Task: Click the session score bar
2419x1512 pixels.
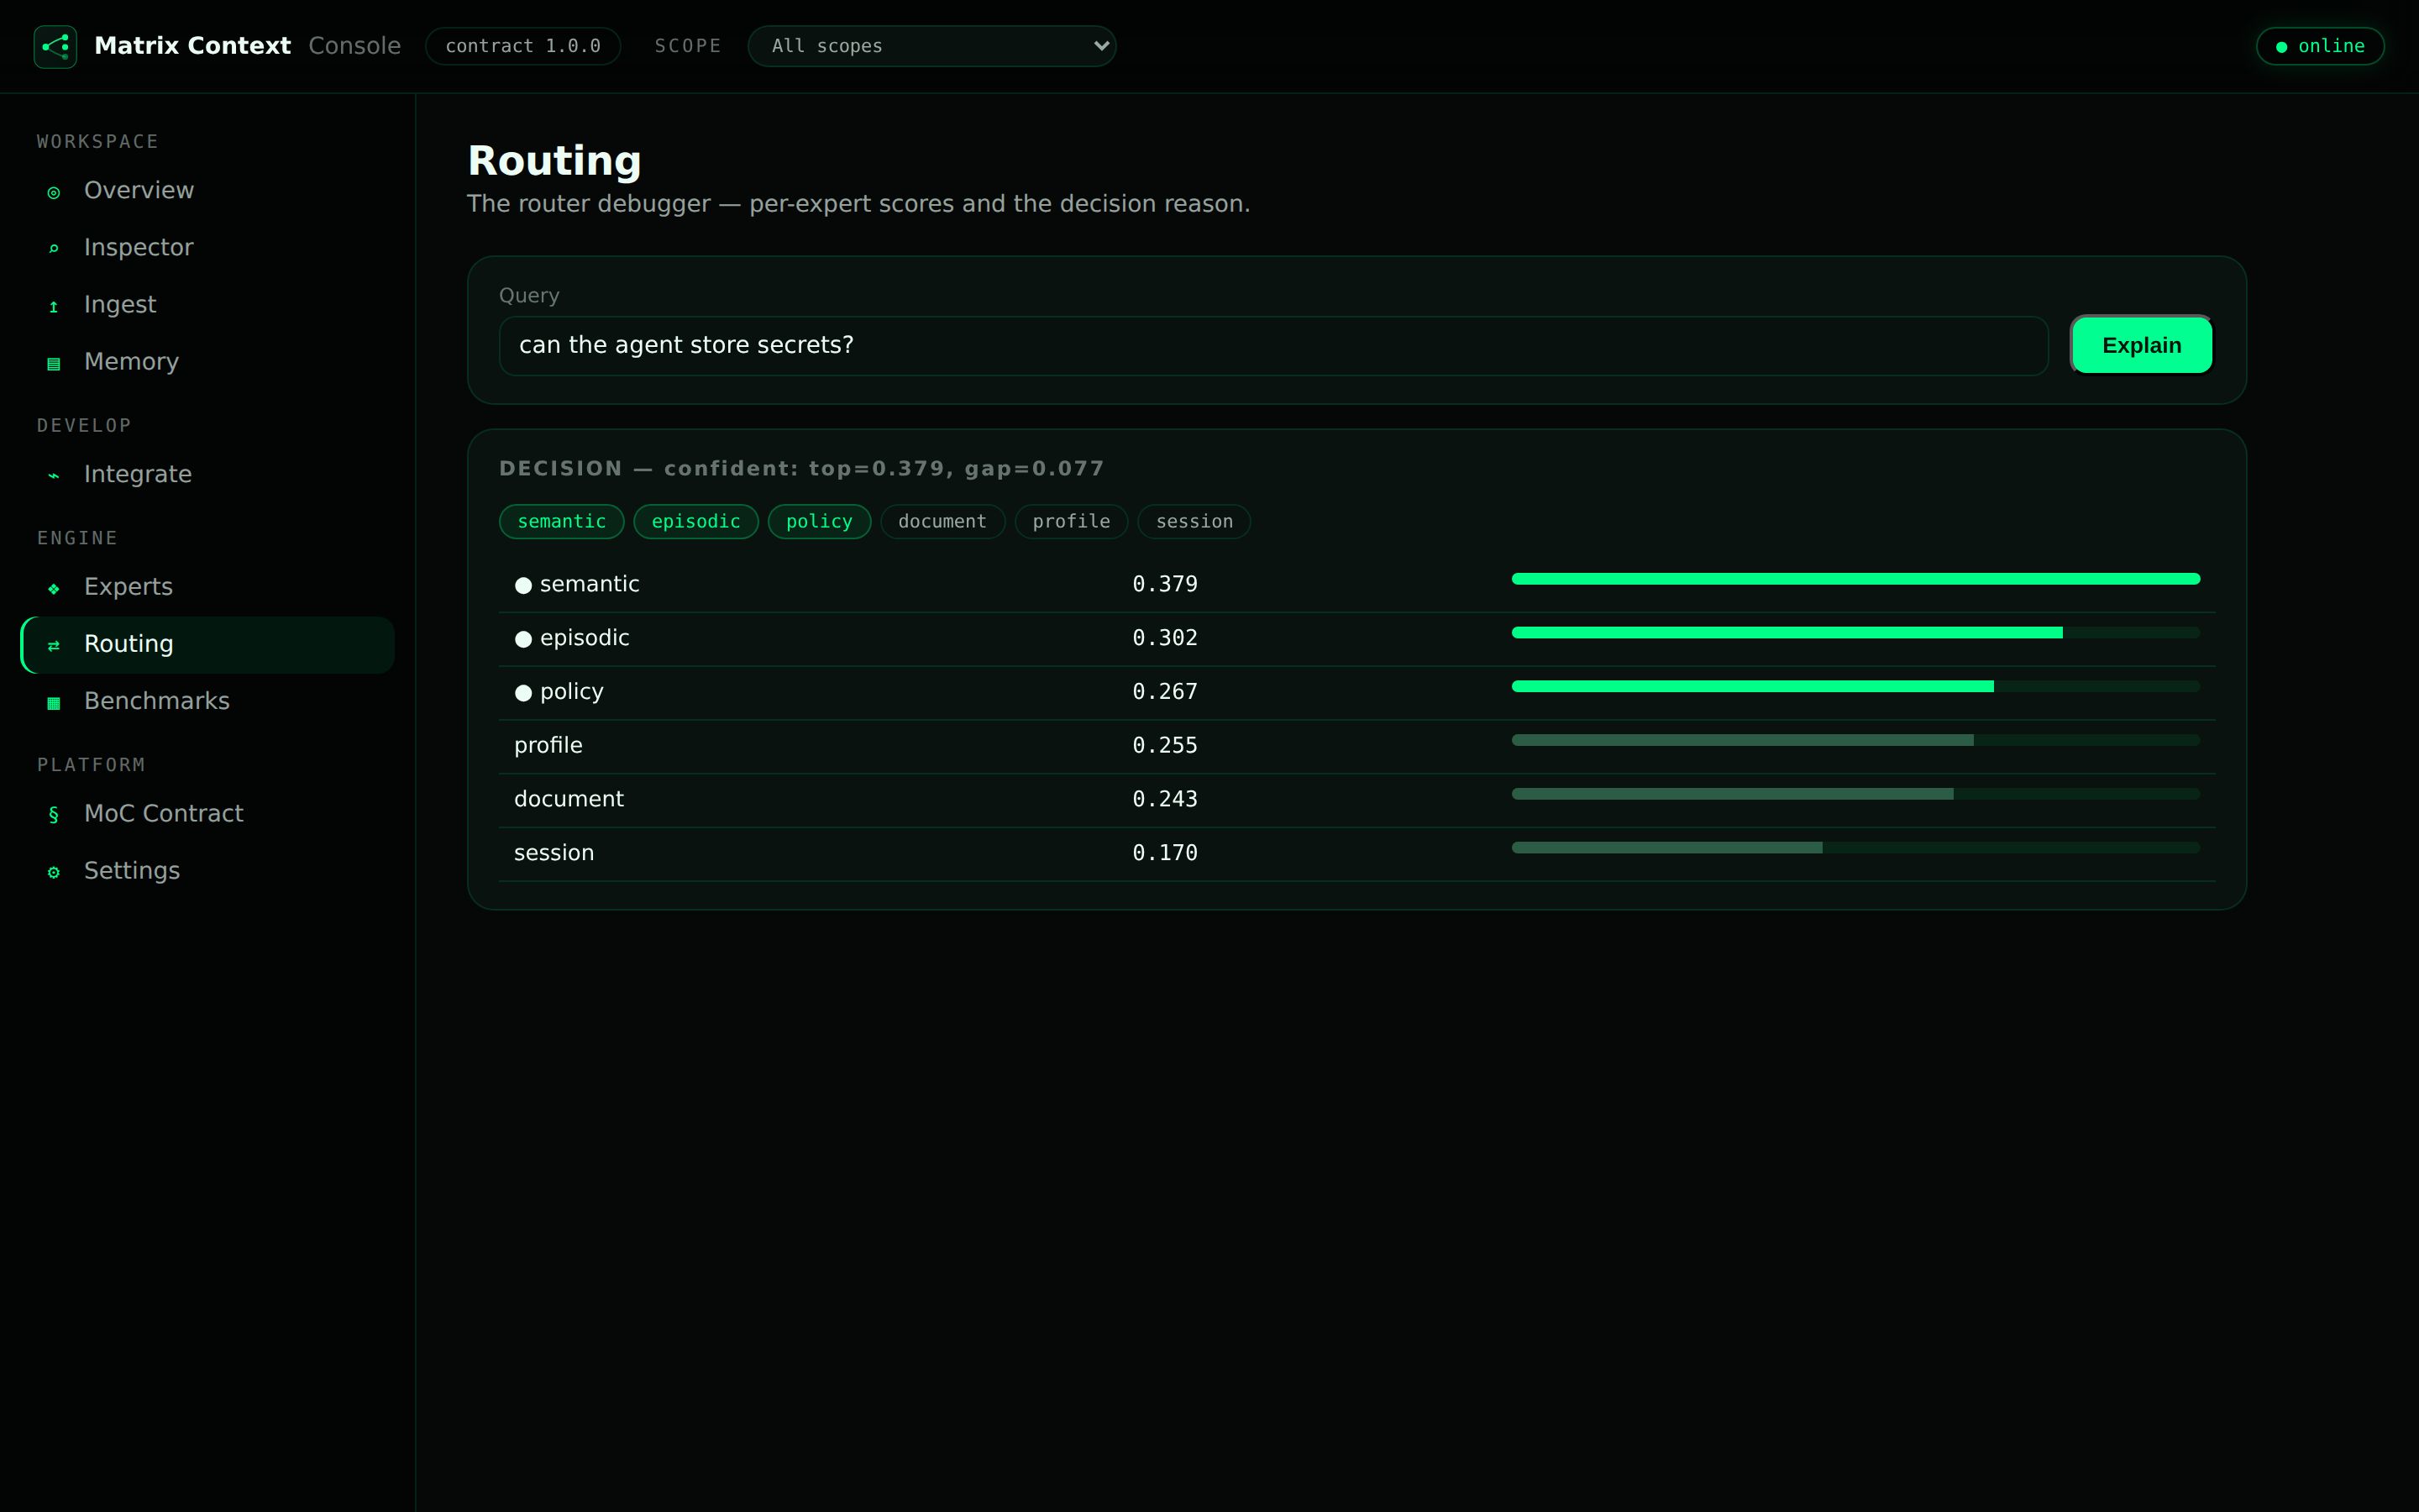Action: (x=1856, y=848)
